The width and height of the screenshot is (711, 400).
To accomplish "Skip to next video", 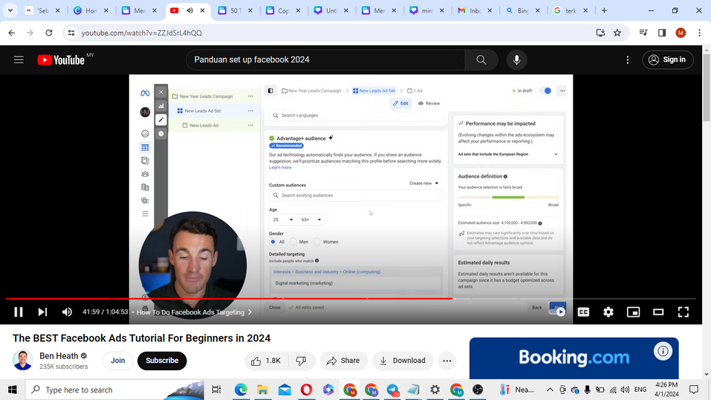I will point(42,312).
